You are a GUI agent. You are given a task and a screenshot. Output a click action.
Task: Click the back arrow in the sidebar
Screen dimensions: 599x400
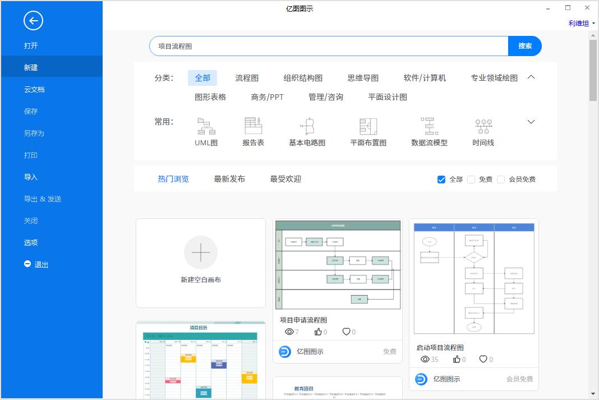click(33, 21)
